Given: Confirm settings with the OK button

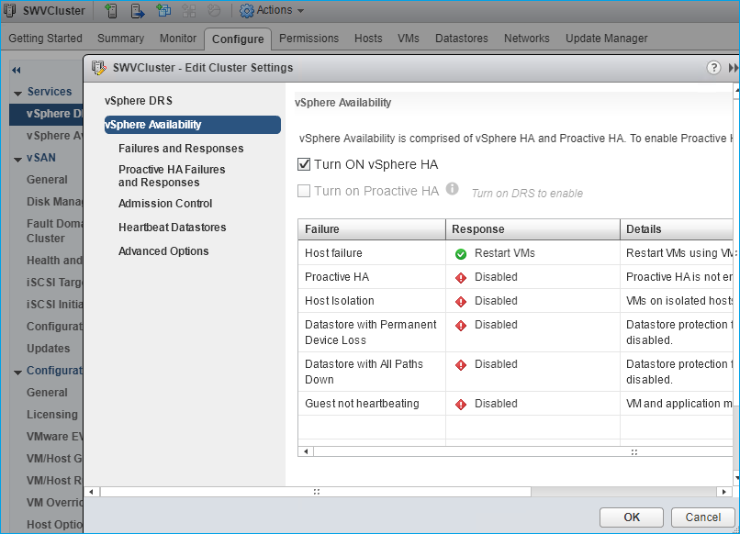Looking at the screenshot, I should (632, 517).
